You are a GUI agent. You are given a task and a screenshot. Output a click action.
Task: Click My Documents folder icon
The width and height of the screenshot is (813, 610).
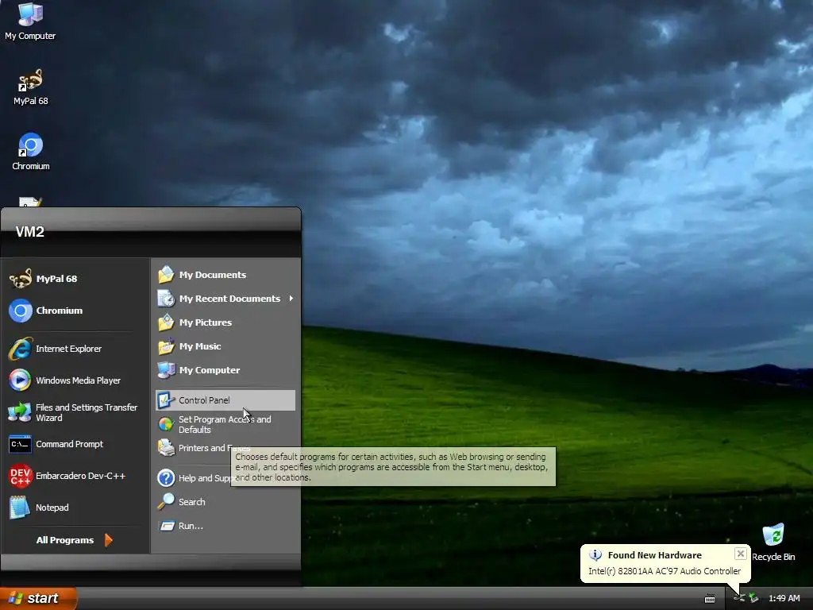coord(166,274)
